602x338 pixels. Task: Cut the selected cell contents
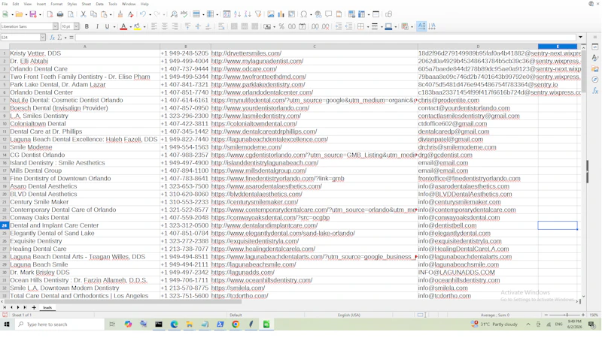pos(84,14)
